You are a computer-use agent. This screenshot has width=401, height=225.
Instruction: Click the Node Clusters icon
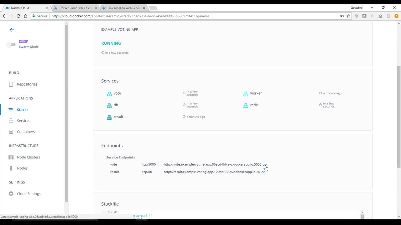coord(11,157)
